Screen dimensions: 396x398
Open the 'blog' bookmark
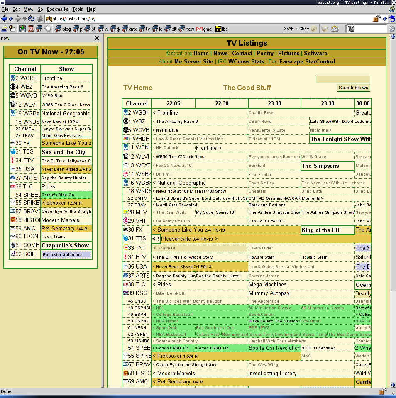(63, 29)
